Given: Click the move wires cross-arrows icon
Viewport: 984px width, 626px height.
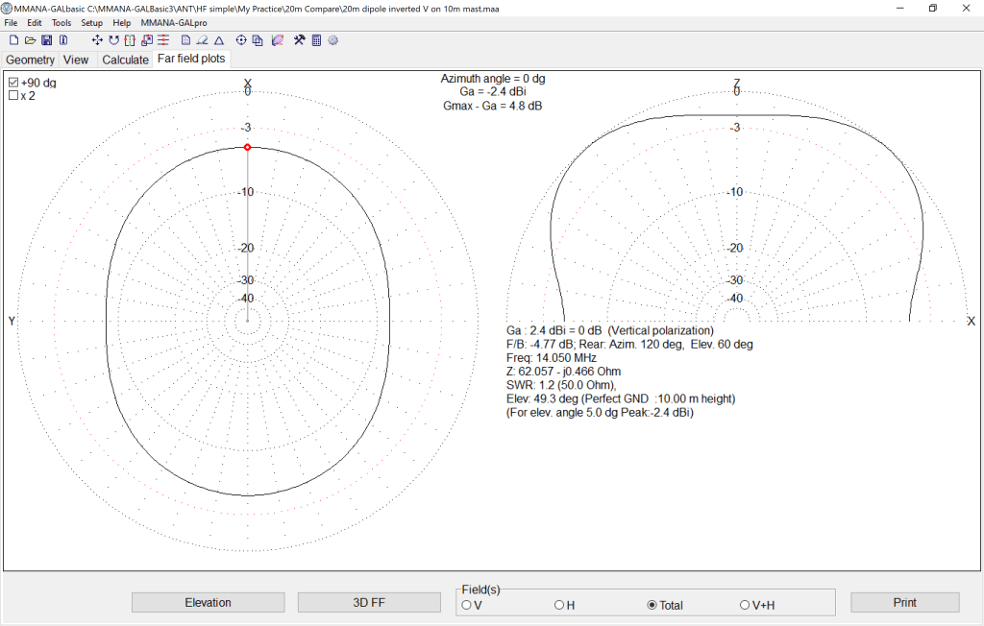Looking at the screenshot, I should (97, 40).
